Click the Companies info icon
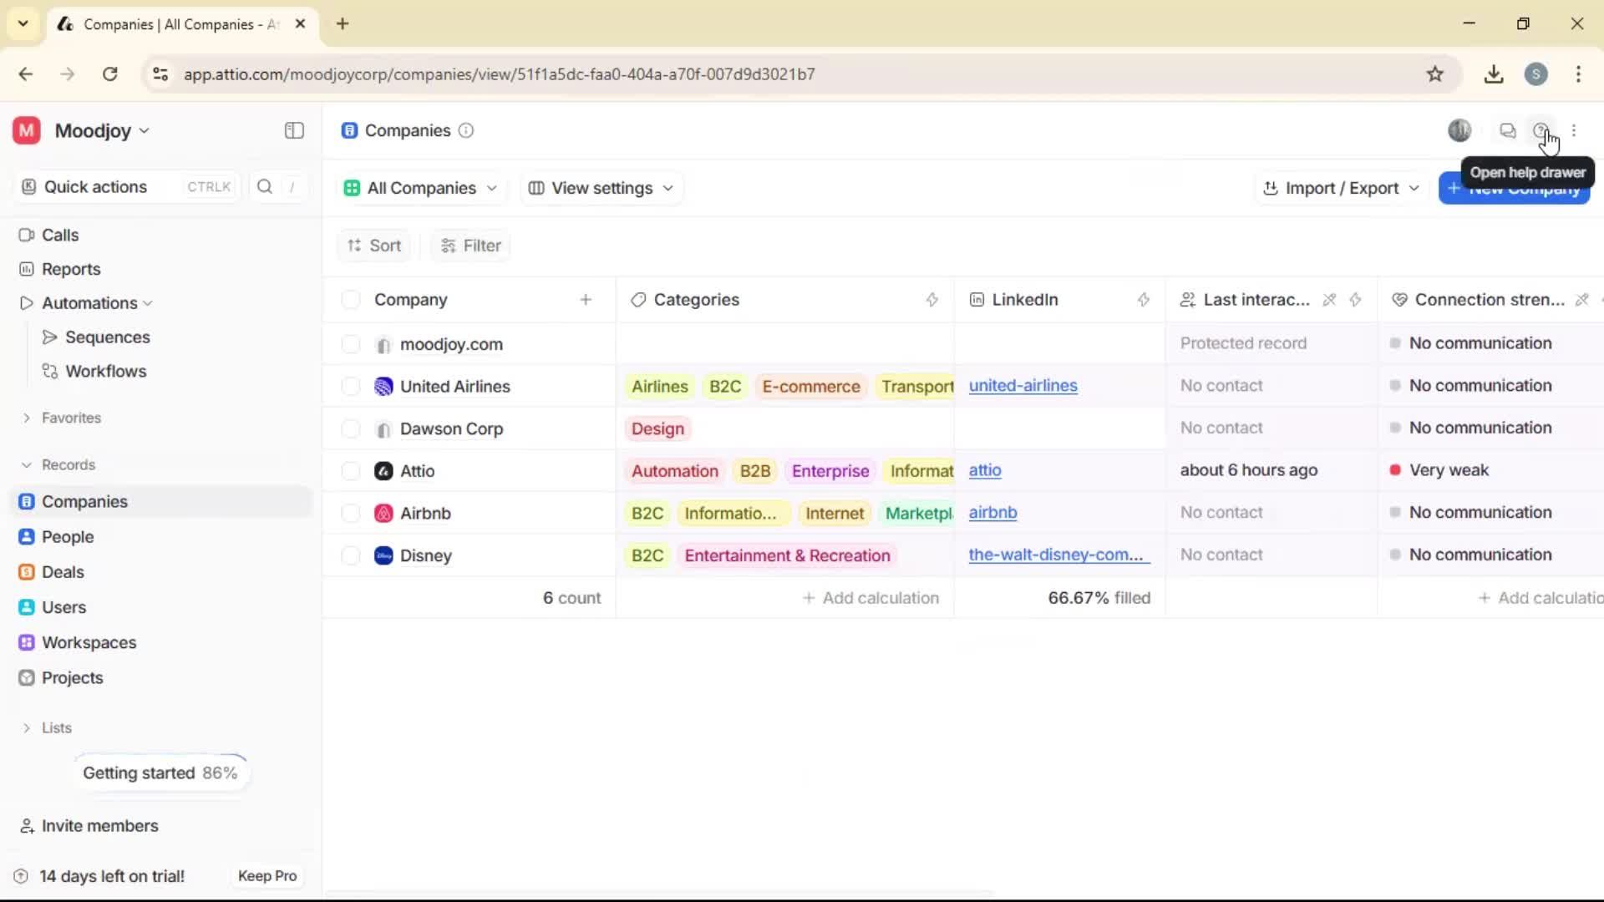The height and width of the screenshot is (902, 1604). (465, 131)
